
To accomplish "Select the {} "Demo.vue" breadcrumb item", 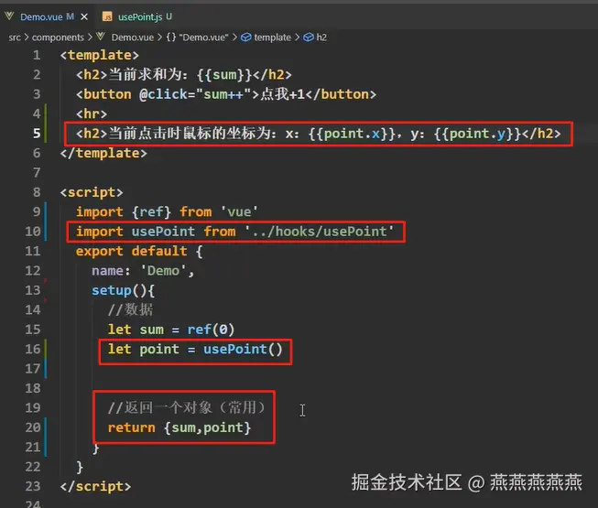I will coord(197,38).
